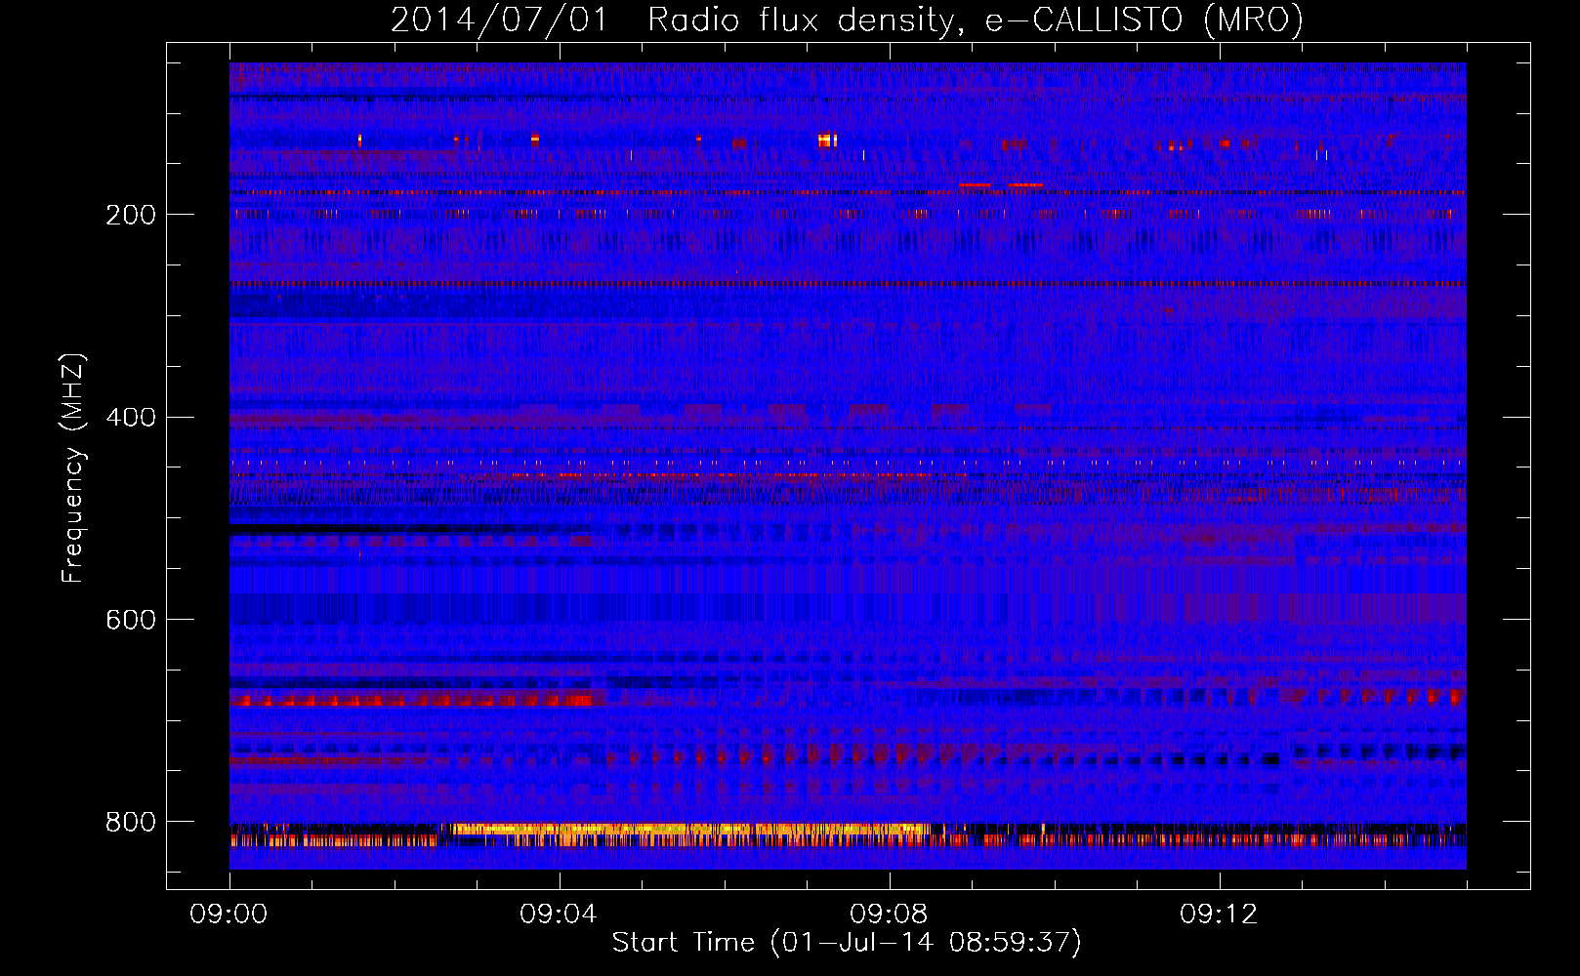The height and width of the screenshot is (976, 1580).
Task: Click the 'Start Time (01-Jul-14 08:59:37)' label
Action: click(847, 943)
